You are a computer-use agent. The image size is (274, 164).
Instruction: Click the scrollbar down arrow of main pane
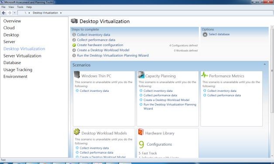click(272, 156)
